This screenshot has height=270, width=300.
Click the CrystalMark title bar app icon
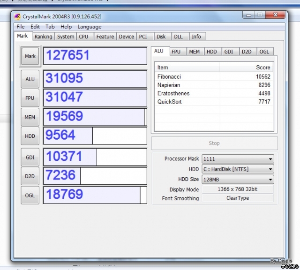[17, 16]
